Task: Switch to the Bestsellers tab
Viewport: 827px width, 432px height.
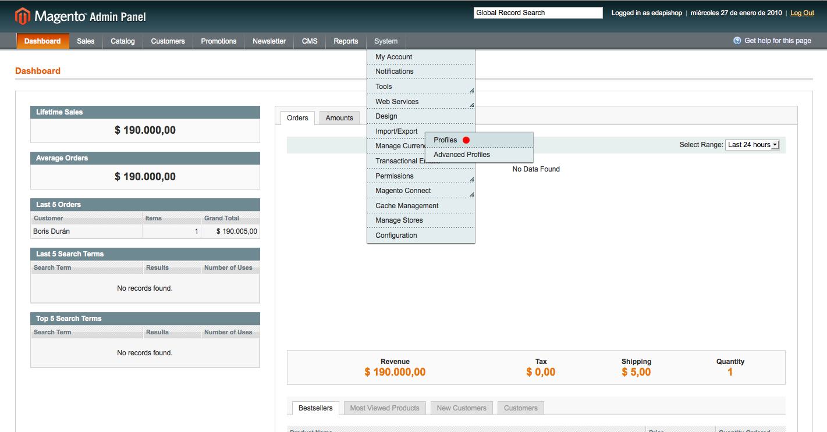Action: (315, 408)
